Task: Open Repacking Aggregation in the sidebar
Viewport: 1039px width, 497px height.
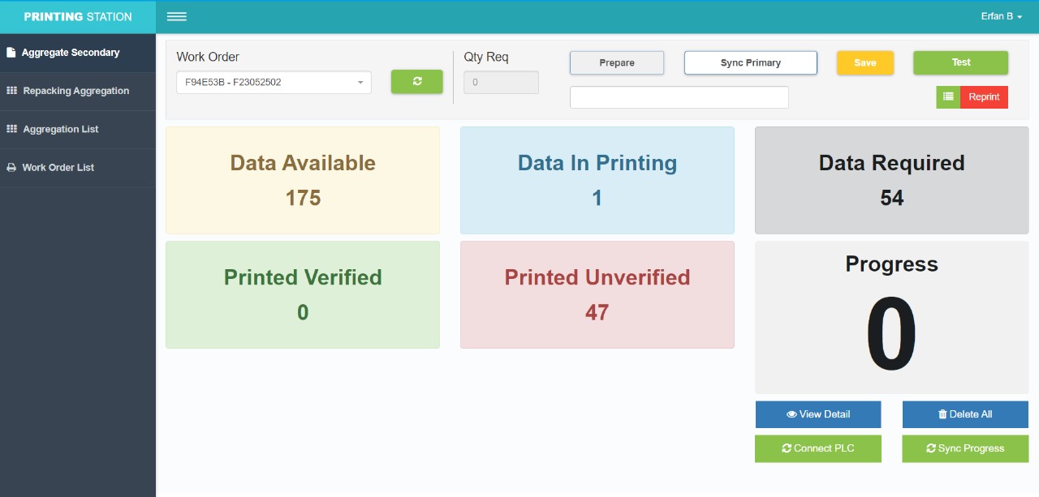Action: click(x=75, y=91)
